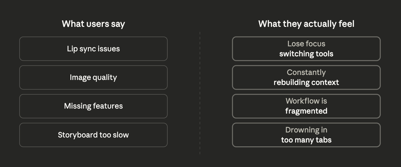Click the word 'sync' in the top-left box

(86, 49)
